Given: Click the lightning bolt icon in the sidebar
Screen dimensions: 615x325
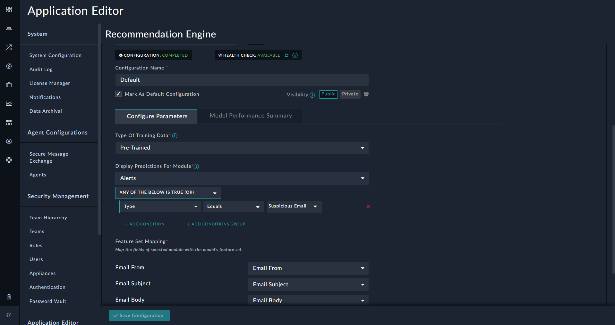Looking at the screenshot, I should [x=9, y=66].
